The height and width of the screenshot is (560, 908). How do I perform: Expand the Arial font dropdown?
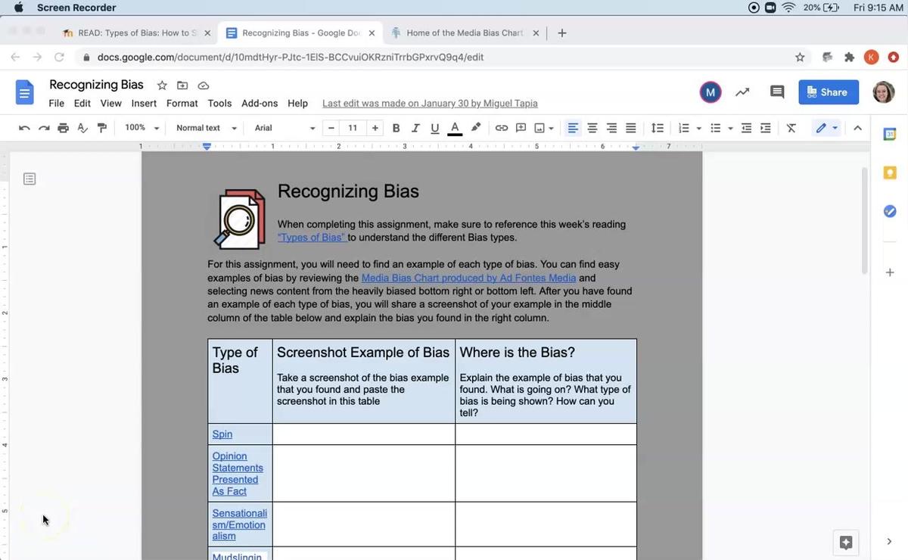tap(285, 128)
